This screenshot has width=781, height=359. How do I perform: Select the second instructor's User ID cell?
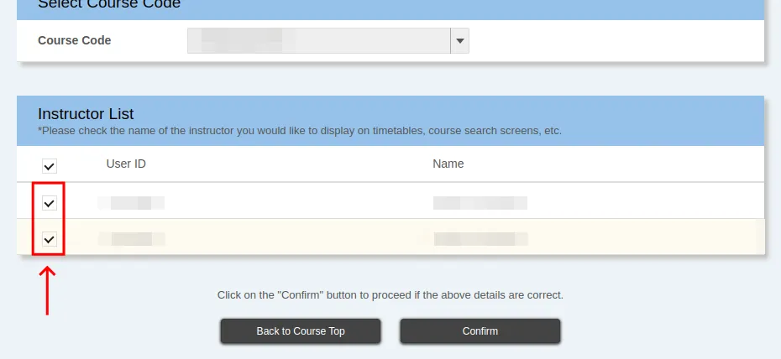tap(131, 239)
